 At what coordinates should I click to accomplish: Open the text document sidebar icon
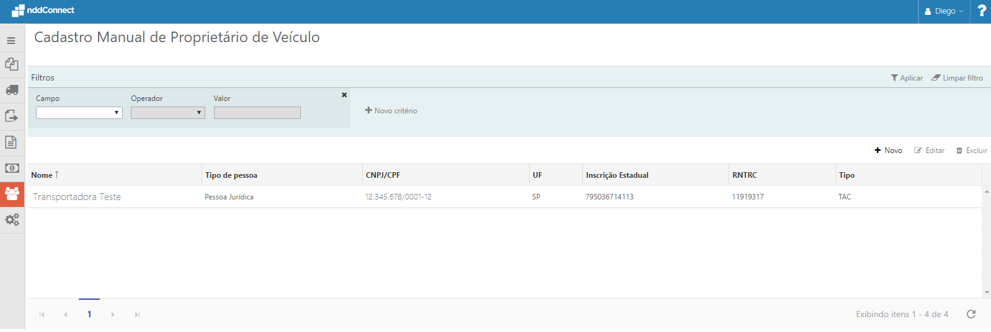(x=11, y=142)
